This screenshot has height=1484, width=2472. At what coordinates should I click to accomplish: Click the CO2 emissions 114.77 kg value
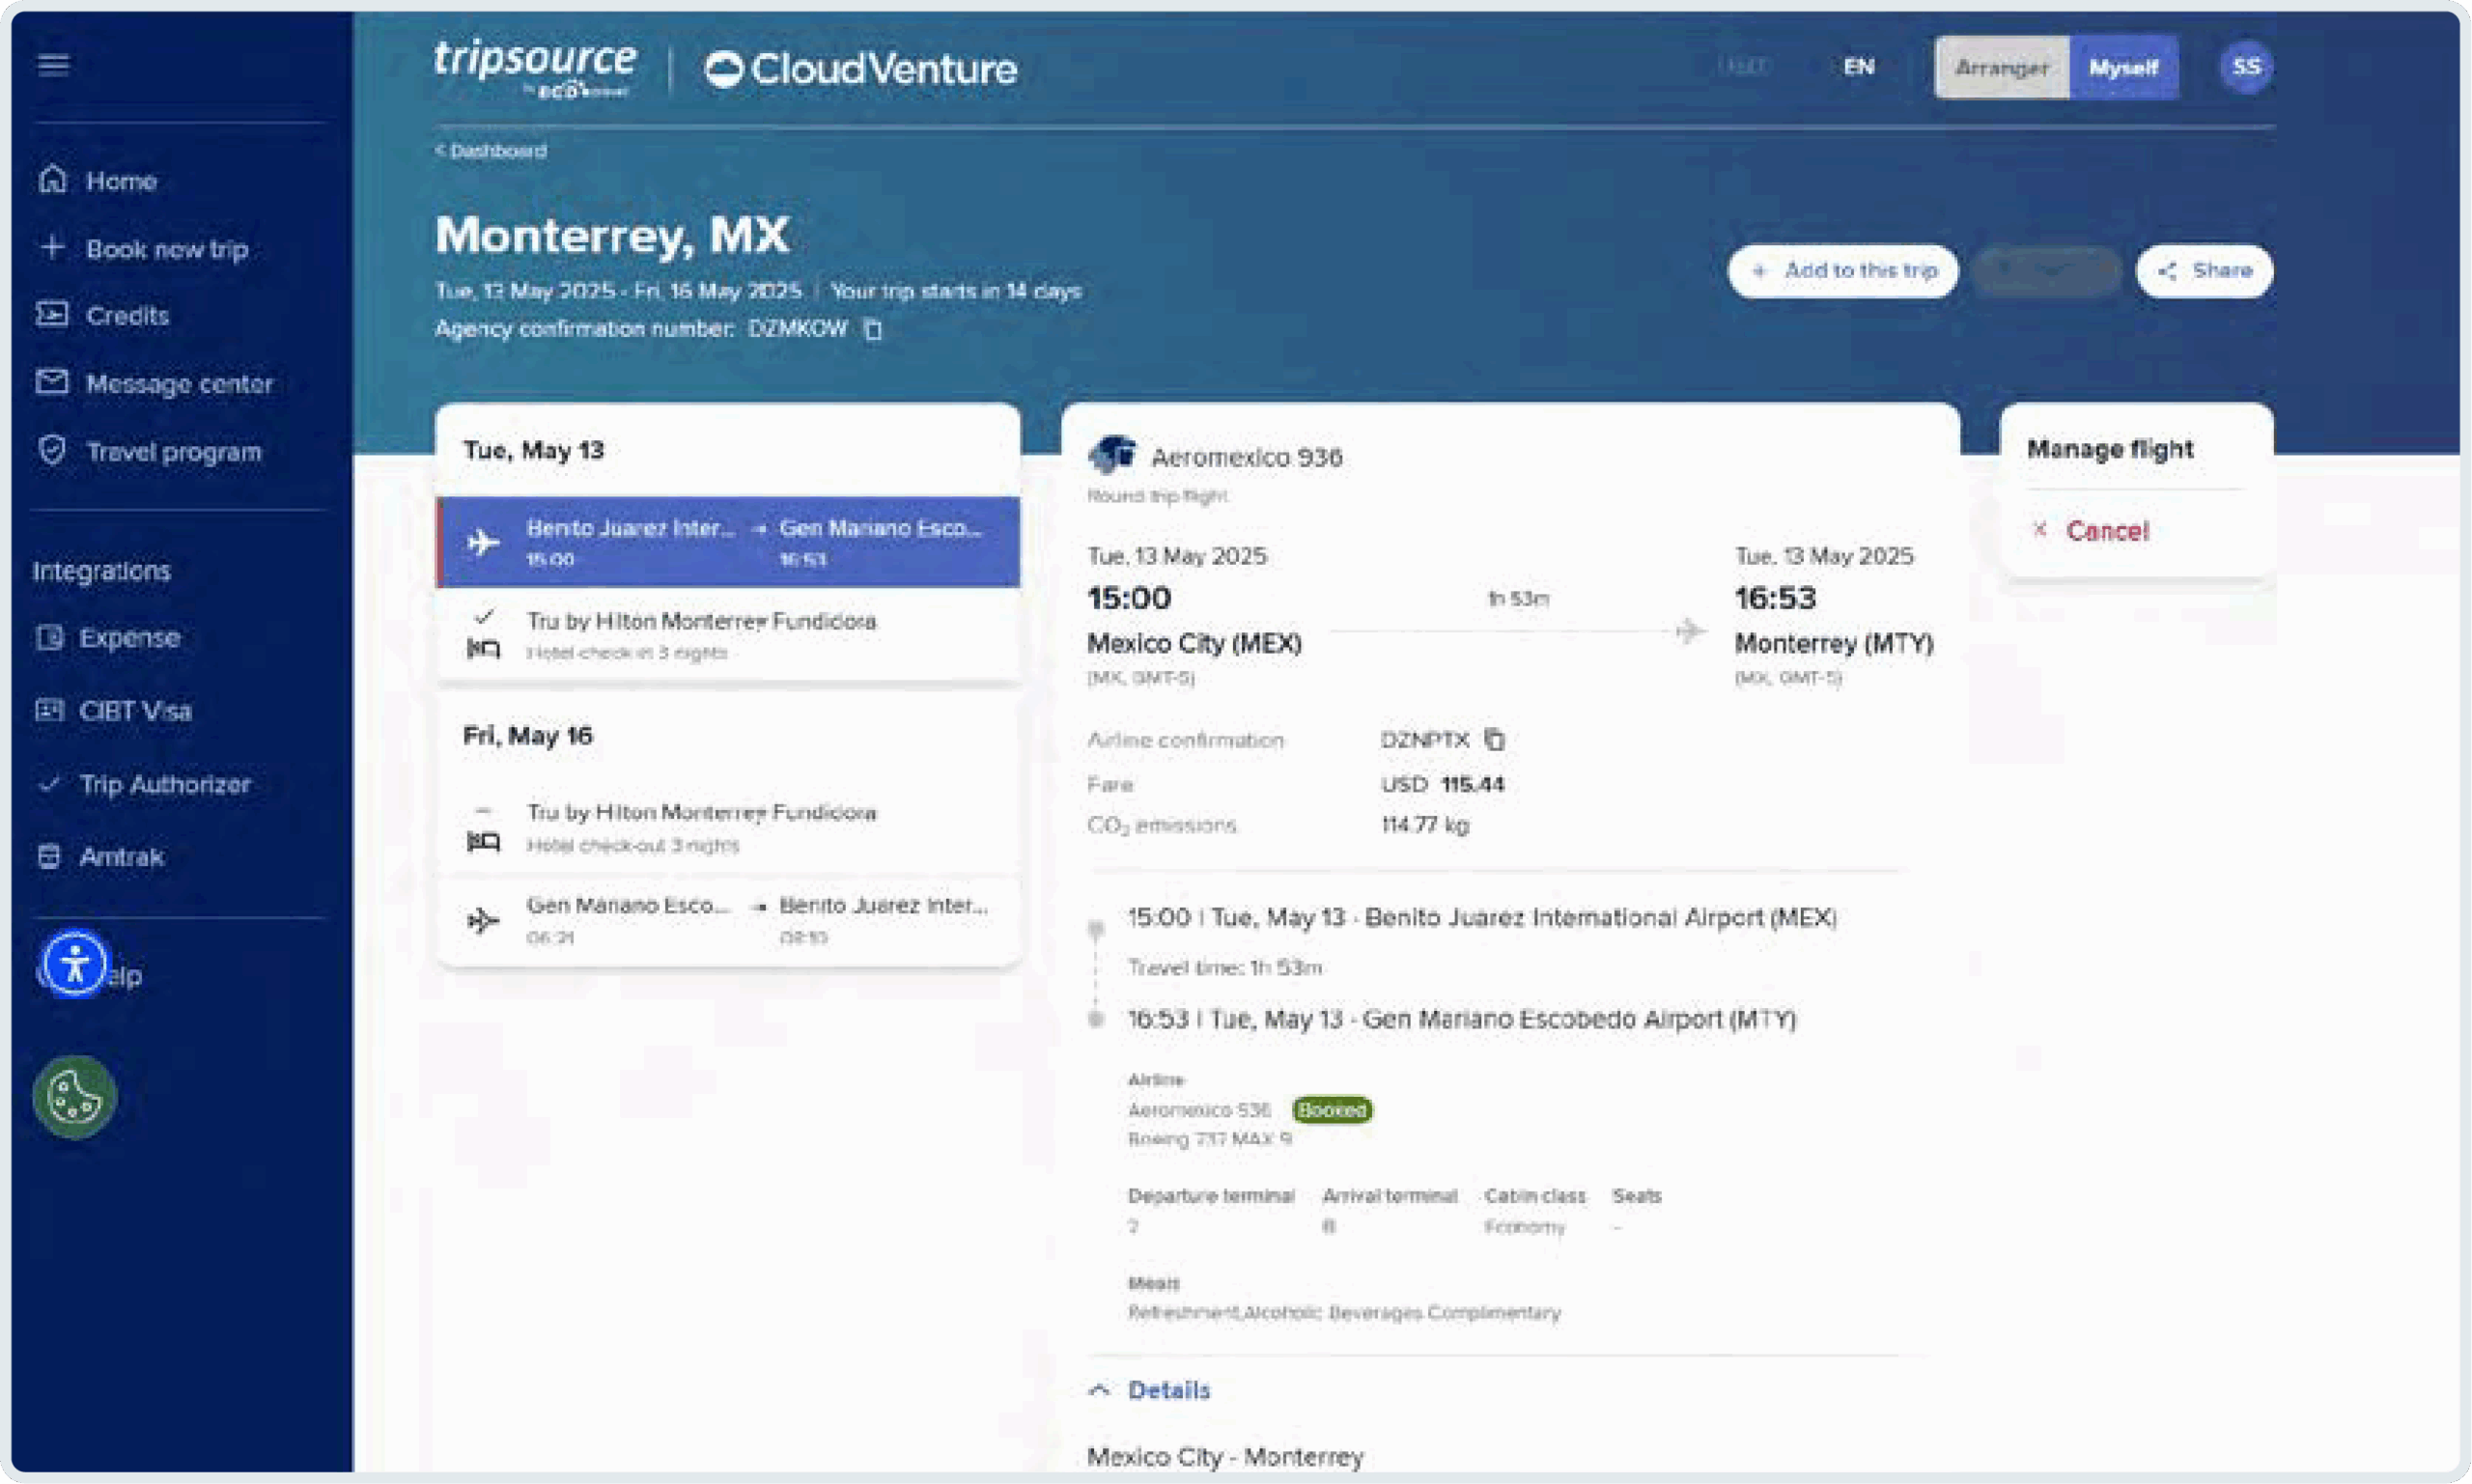coord(1425,825)
